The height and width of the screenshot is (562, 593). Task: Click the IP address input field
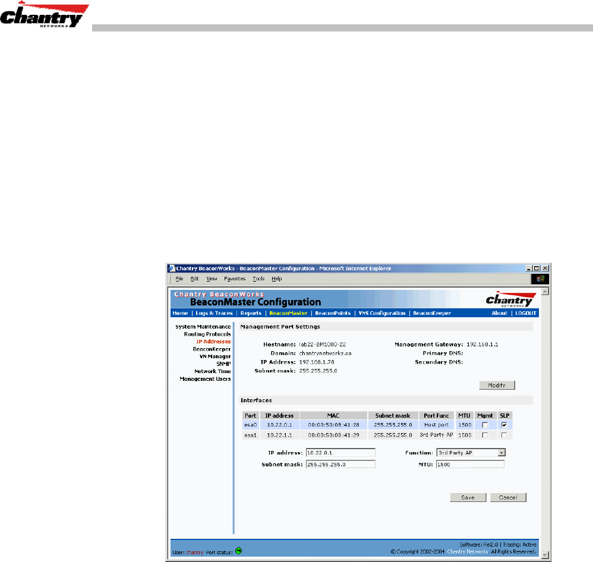[x=340, y=453]
